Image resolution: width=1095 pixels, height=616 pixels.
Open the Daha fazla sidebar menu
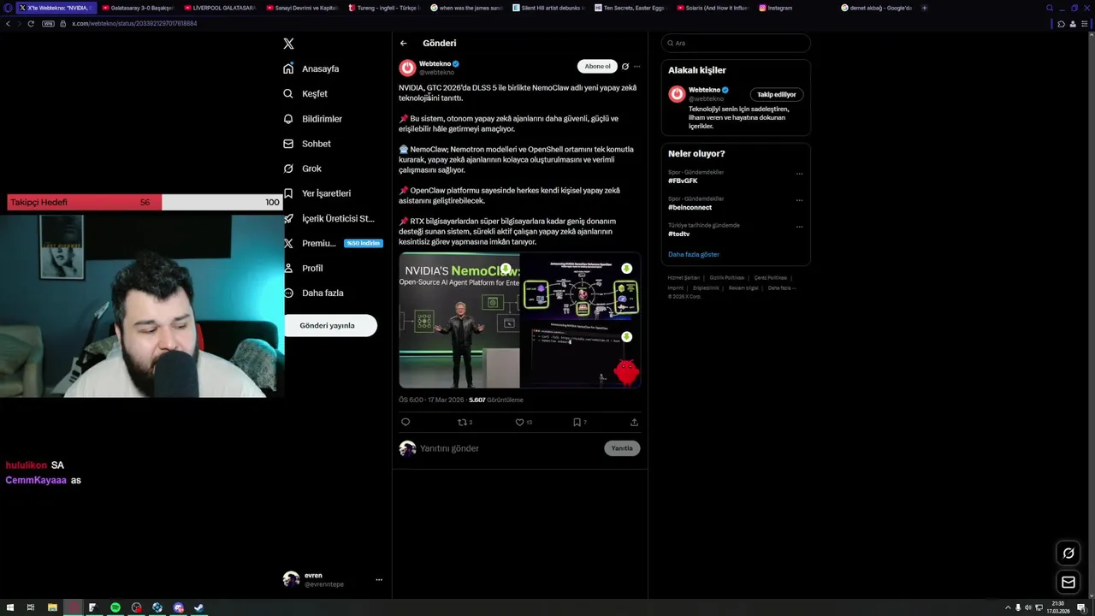(x=313, y=293)
